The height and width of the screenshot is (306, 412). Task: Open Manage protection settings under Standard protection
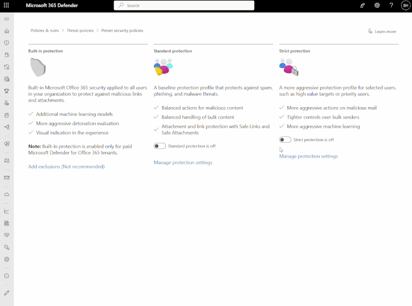click(183, 163)
